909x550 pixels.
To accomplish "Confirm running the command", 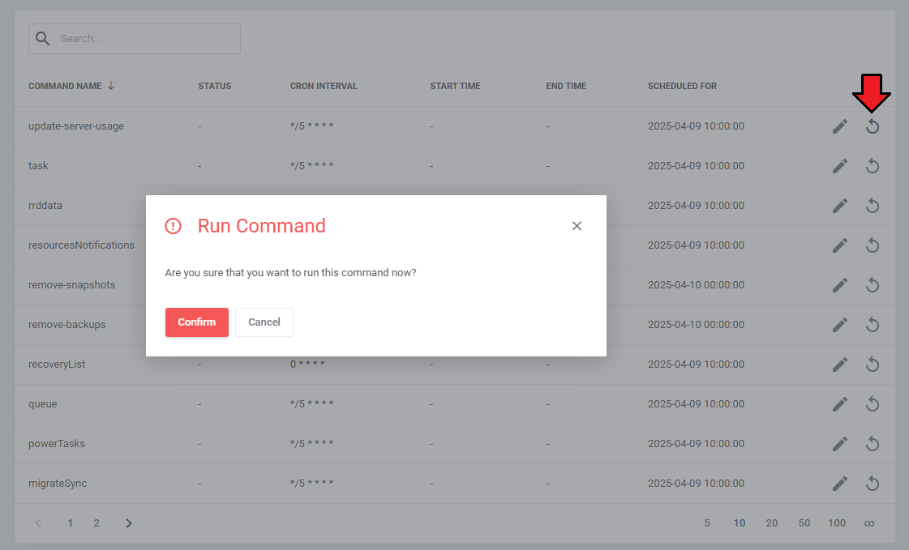I will click(196, 322).
